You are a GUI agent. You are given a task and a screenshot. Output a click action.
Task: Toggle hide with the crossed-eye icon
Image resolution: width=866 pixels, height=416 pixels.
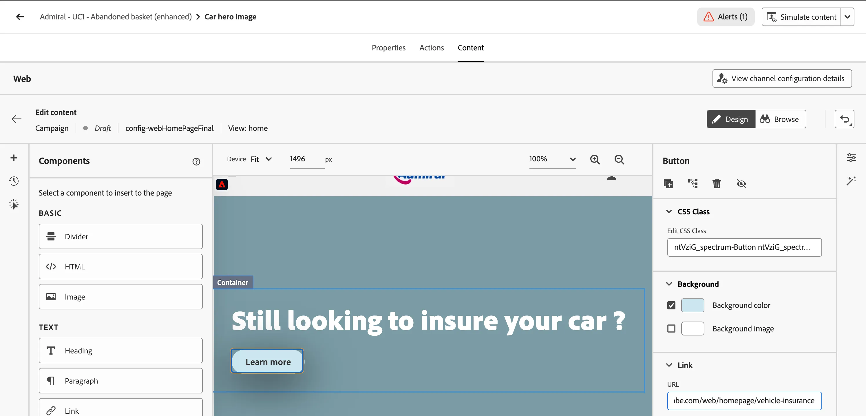point(741,184)
